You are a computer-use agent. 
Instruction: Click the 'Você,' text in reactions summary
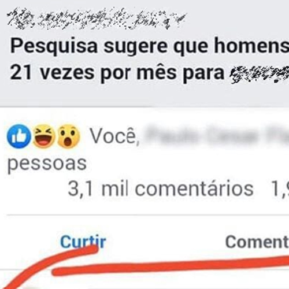(x=115, y=136)
